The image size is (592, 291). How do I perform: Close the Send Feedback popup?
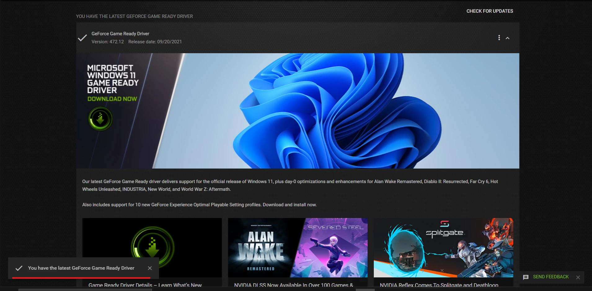click(x=578, y=277)
